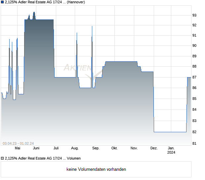The image size is (205, 180).
Task: Click the 'Juni' x-axis label
Action: pyautogui.click(x=36, y=148)
